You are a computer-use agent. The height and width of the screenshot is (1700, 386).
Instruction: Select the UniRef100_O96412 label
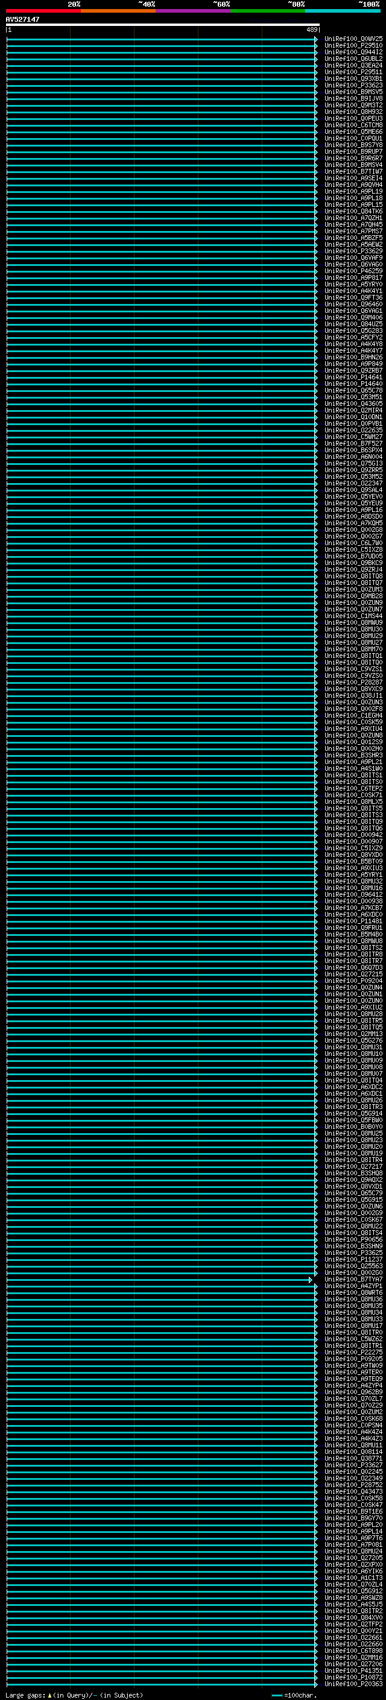coord(353,895)
